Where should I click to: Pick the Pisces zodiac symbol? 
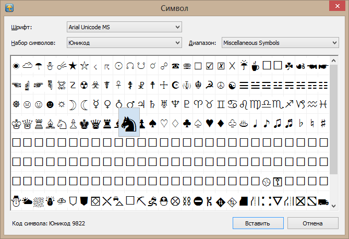(323, 104)
